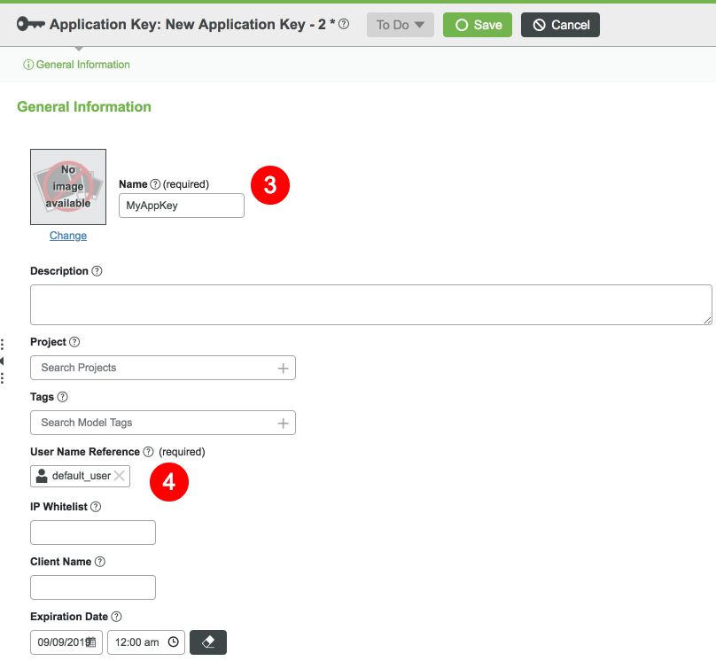This screenshot has height=661, width=716.
Task: Click help icon beside User Name Reference
Action: (x=148, y=452)
